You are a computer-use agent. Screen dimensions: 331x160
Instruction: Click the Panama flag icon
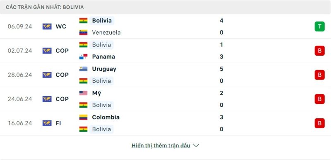coord(84,56)
